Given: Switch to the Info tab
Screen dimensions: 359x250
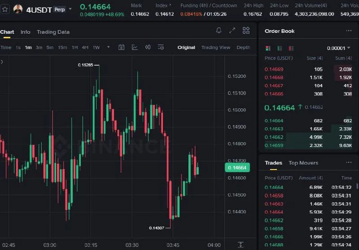Looking at the screenshot, I should coord(26,32).
